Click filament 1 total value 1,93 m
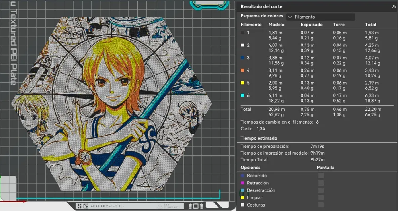The height and width of the screenshot is (211, 398). (372, 33)
